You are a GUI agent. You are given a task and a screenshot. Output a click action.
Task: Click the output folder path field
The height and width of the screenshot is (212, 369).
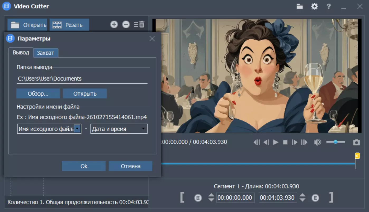tap(82, 79)
